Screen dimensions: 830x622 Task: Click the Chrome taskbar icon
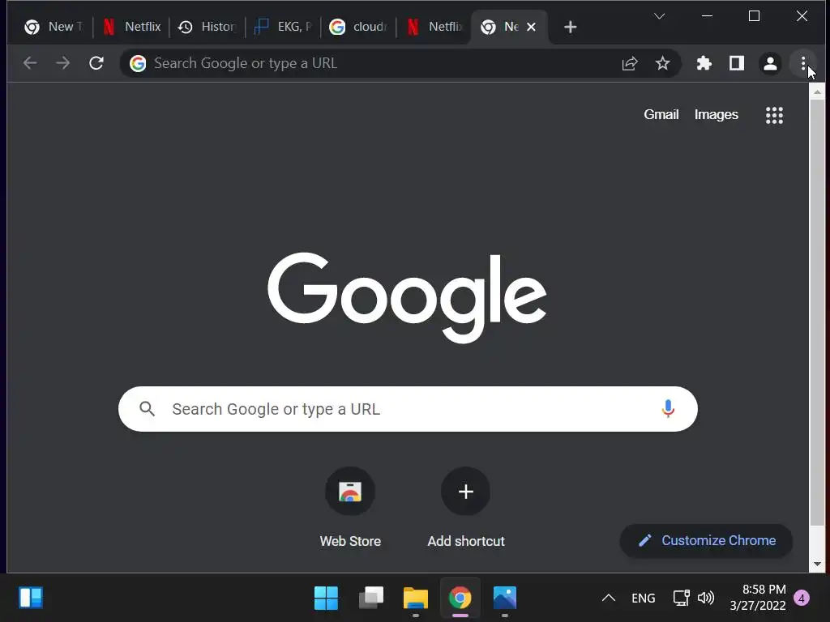(460, 599)
